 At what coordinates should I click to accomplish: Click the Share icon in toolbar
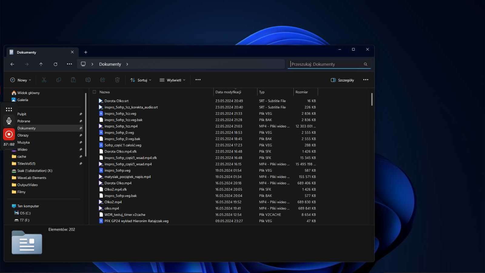(102, 80)
